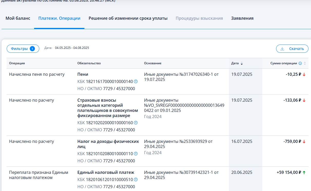The image size is (311, 191).
Task: Click the help icon next to КБК 18211617000010000140
Action: click(x=136, y=82)
